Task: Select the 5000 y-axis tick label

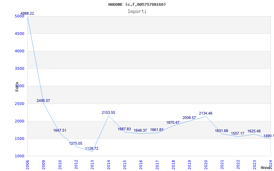Action: tap(20, 16)
